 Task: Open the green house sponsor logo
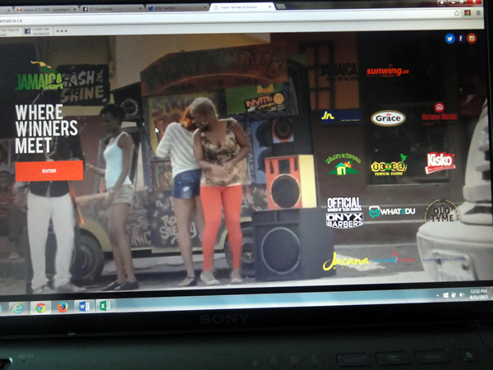tap(343, 164)
